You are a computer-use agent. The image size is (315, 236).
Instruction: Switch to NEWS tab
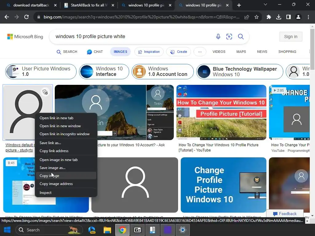[x=262, y=52]
